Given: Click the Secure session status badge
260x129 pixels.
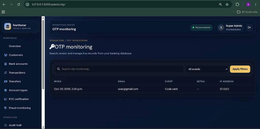Looking at the screenshot, I should pos(201,27).
